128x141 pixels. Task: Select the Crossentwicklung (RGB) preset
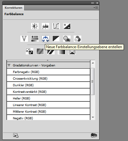pyautogui.click(x=48, y=78)
